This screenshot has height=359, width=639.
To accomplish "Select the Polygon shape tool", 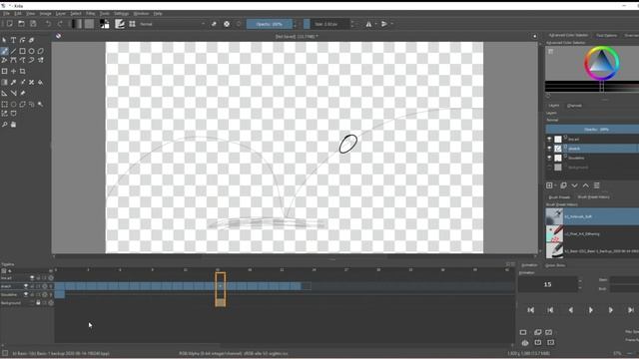I will pyautogui.click(x=40, y=51).
